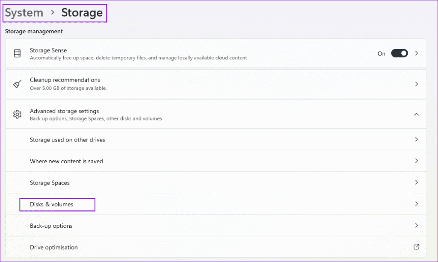
Task: Click the chevron next to Cleanup recommendations
Action: click(416, 84)
